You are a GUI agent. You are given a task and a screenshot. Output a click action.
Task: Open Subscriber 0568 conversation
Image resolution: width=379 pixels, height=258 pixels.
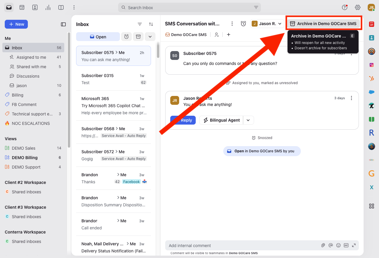114,132
